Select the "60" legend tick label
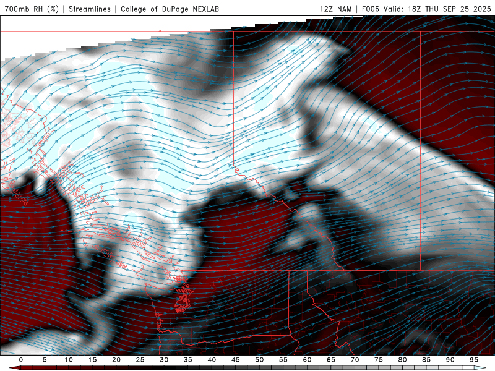 pos(307,360)
